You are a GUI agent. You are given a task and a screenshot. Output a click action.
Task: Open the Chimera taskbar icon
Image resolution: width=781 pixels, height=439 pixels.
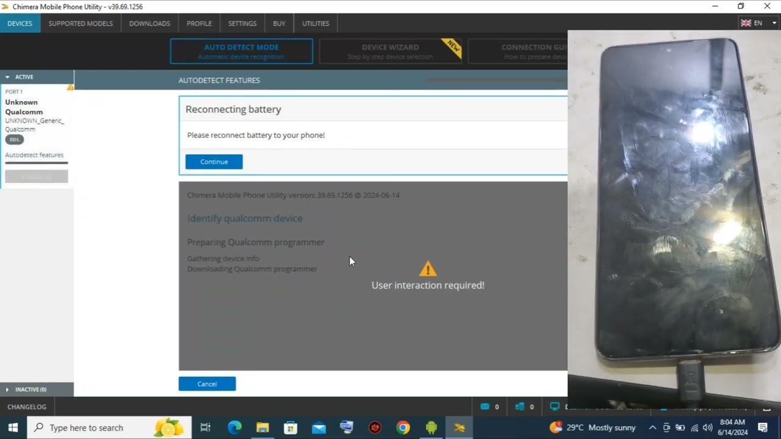coord(459,427)
